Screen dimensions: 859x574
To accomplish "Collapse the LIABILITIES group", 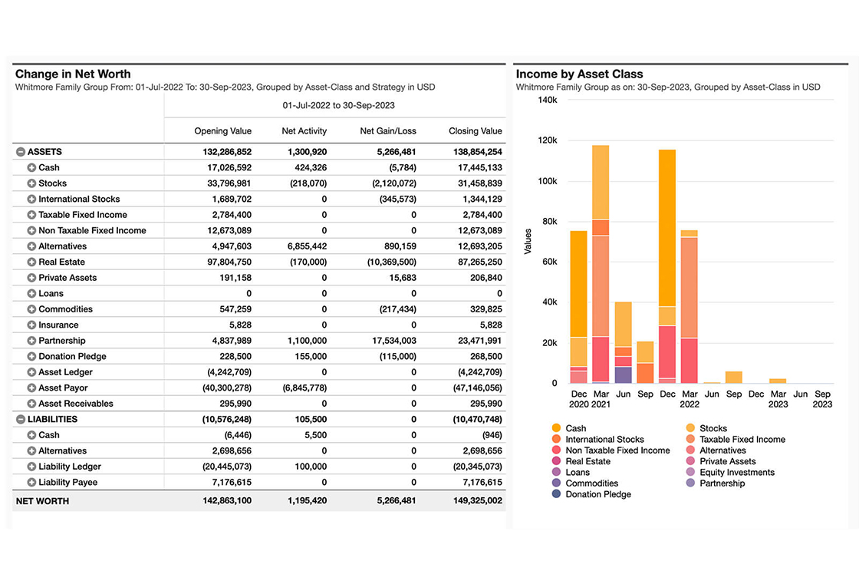I will [x=21, y=420].
